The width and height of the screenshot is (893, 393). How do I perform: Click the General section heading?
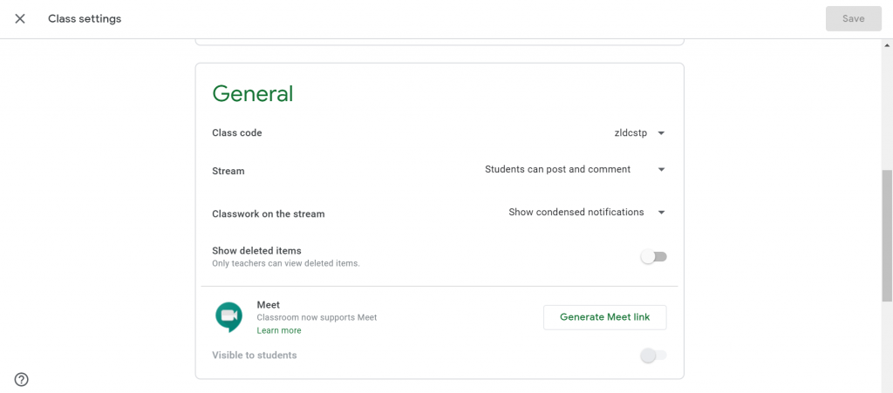(x=253, y=94)
